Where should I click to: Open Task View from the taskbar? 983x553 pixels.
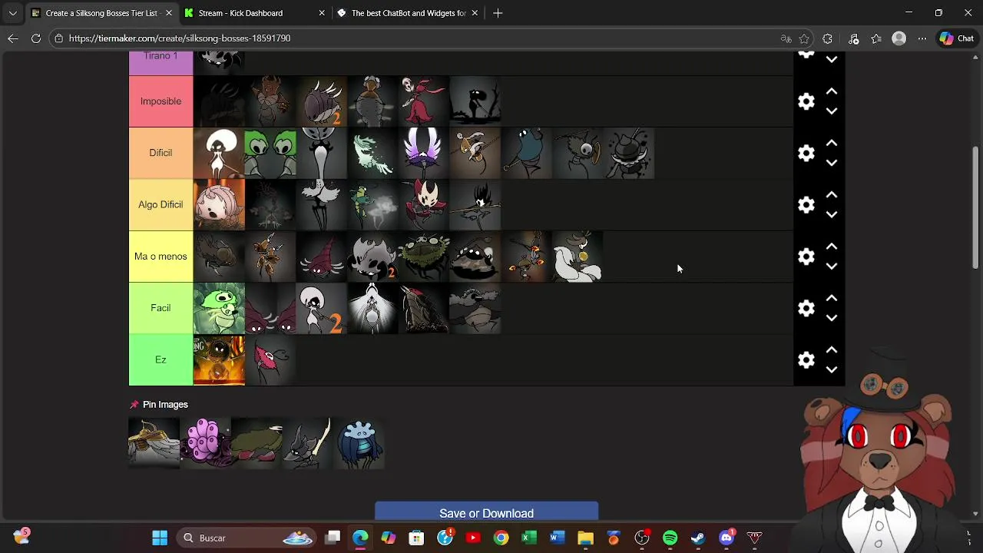(x=333, y=538)
